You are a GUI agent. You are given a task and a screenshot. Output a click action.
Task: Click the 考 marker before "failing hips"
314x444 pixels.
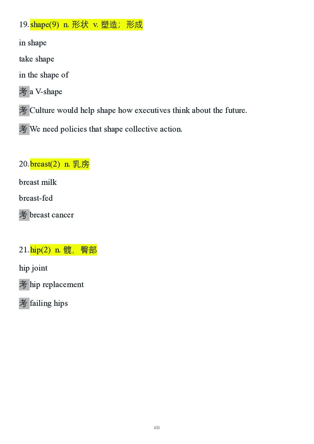pos(24,303)
